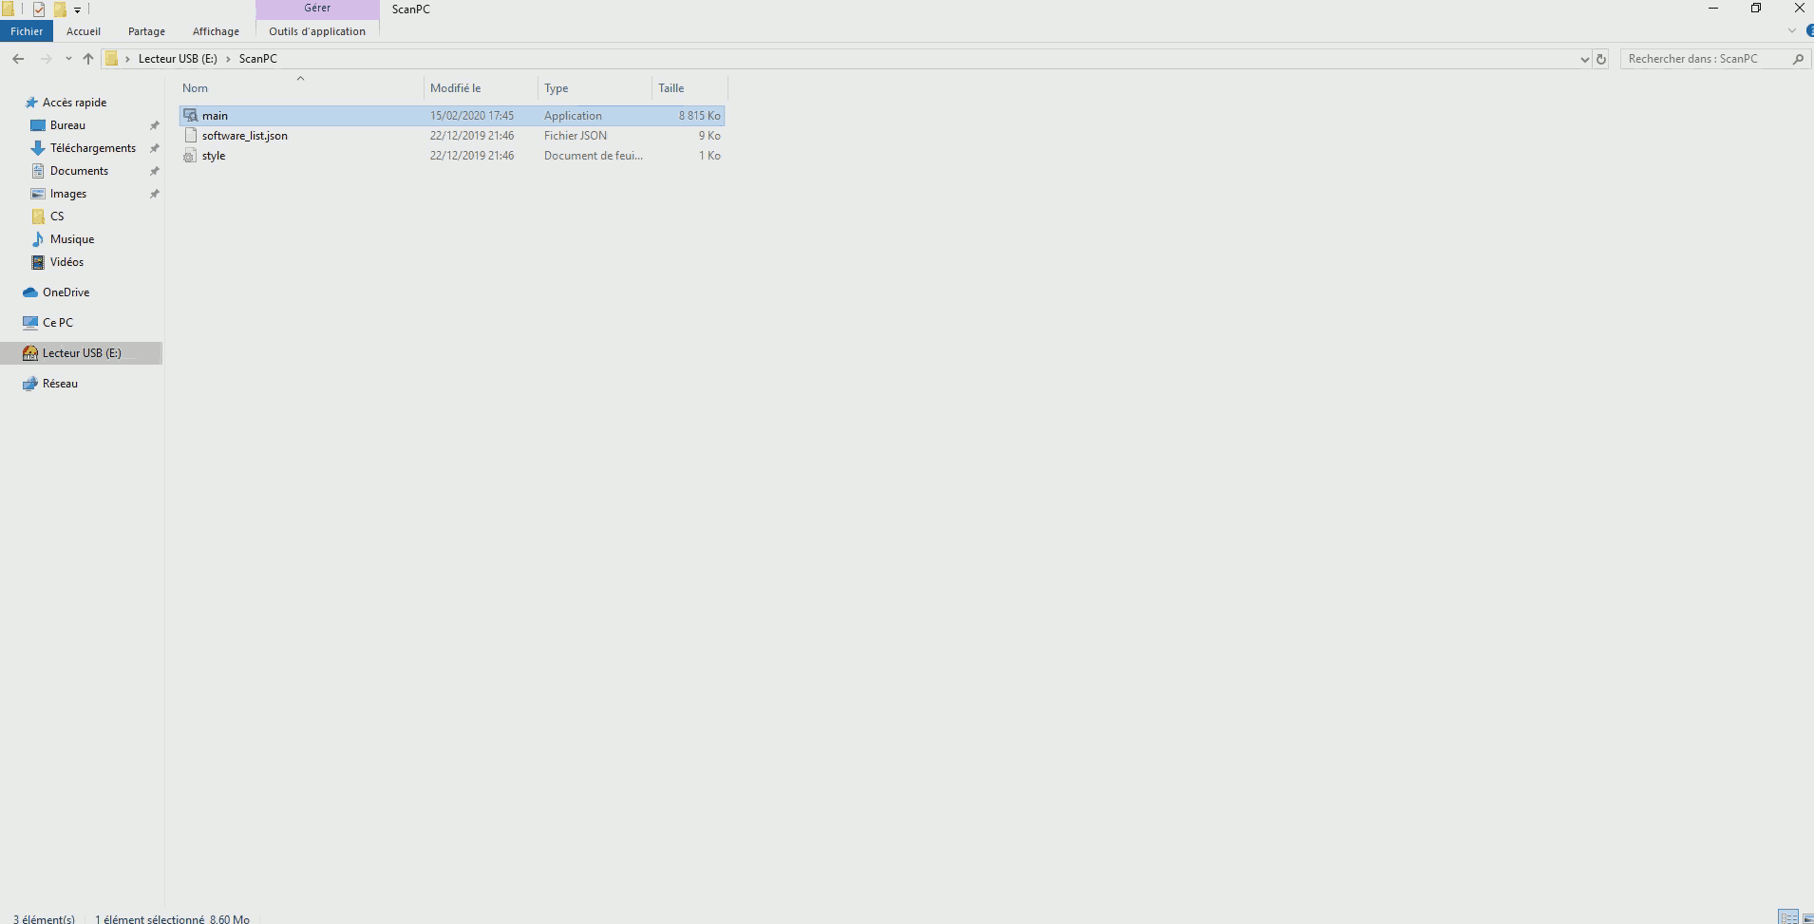The width and height of the screenshot is (1814, 924).
Task: Go up one folder level
Action: [x=88, y=59]
